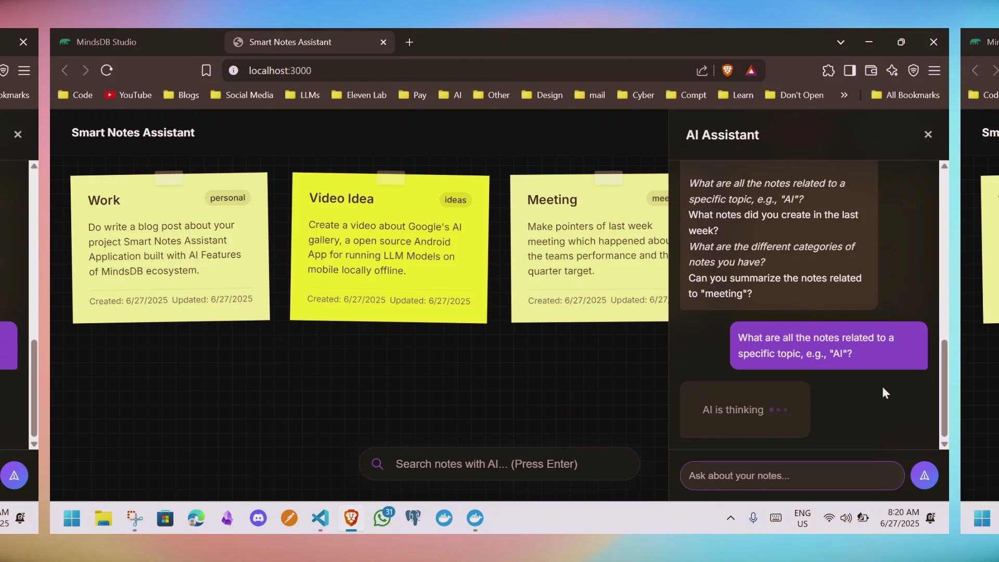Open the tab search dropdown
Screen dimensions: 999x562
pyautogui.click(x=840, y=42)
